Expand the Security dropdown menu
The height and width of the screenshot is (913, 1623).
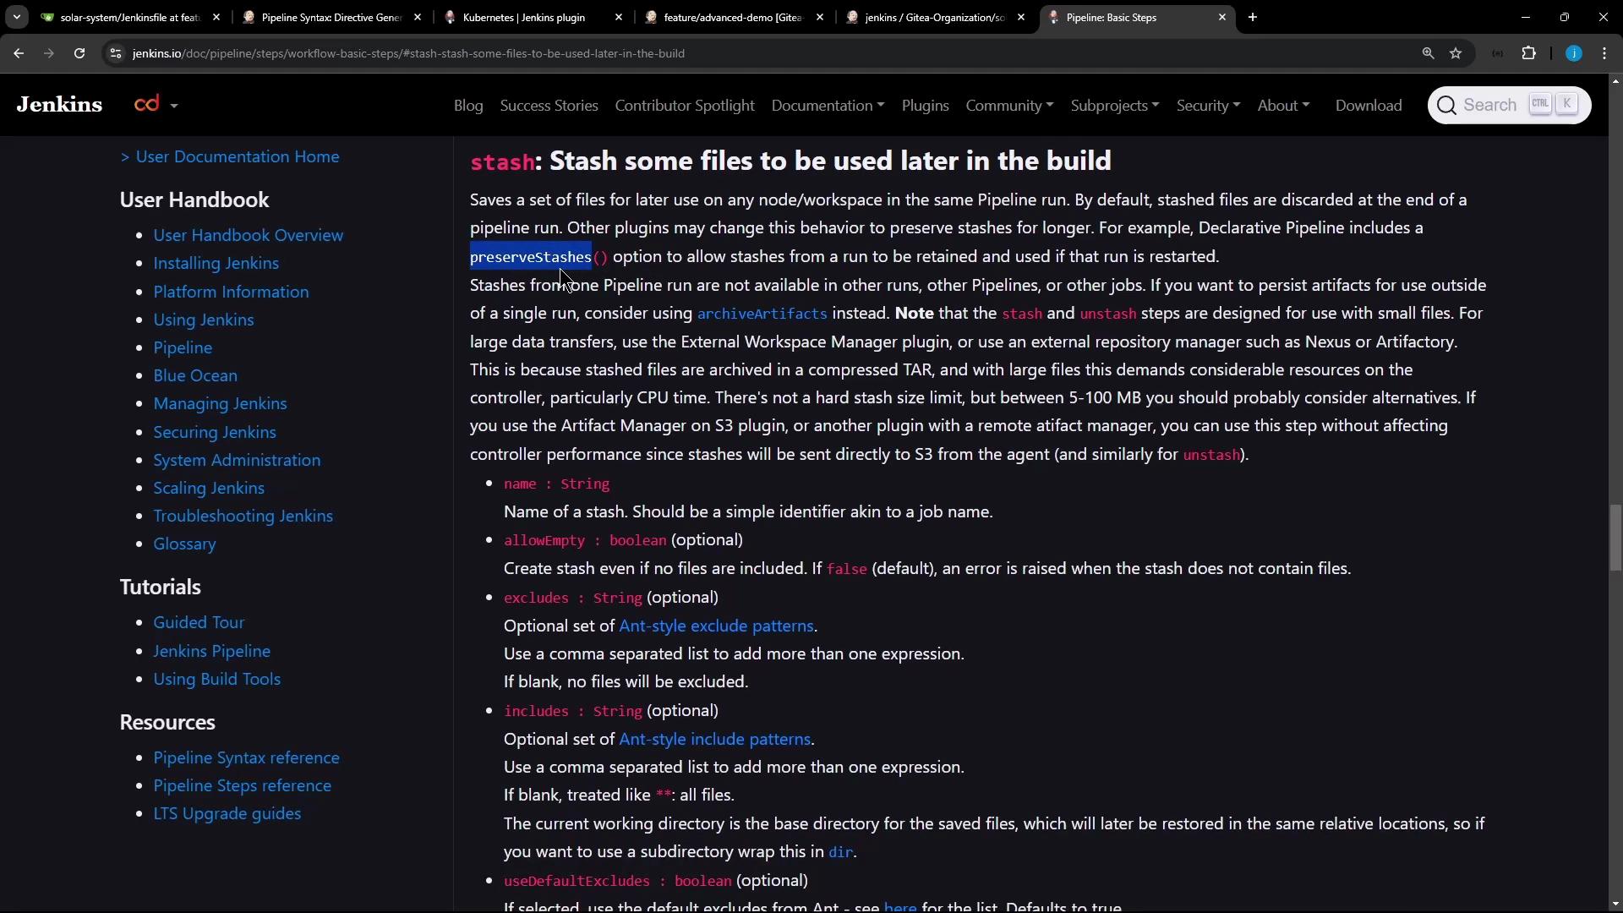click(x=1208, y=106)
